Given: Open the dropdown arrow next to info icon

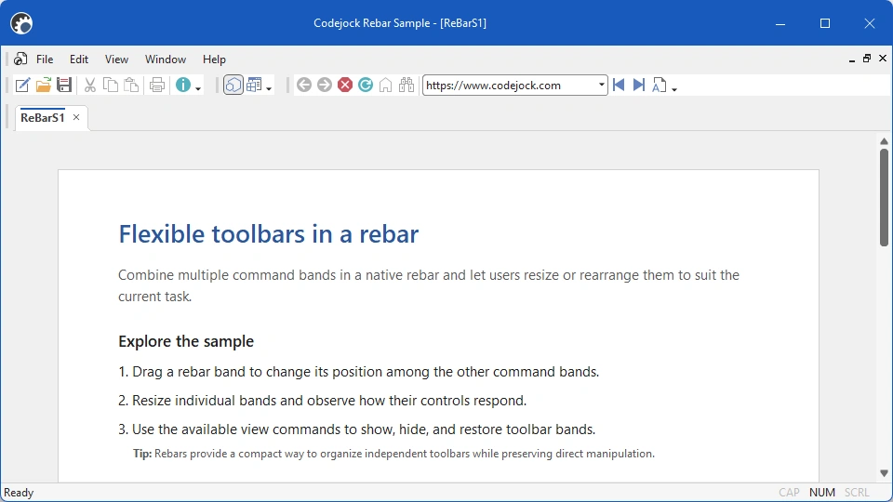Looking at the screenshot, I should tap(198, 87).
